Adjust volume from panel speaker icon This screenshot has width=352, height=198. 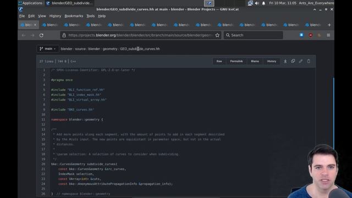[x=257, y=3]
